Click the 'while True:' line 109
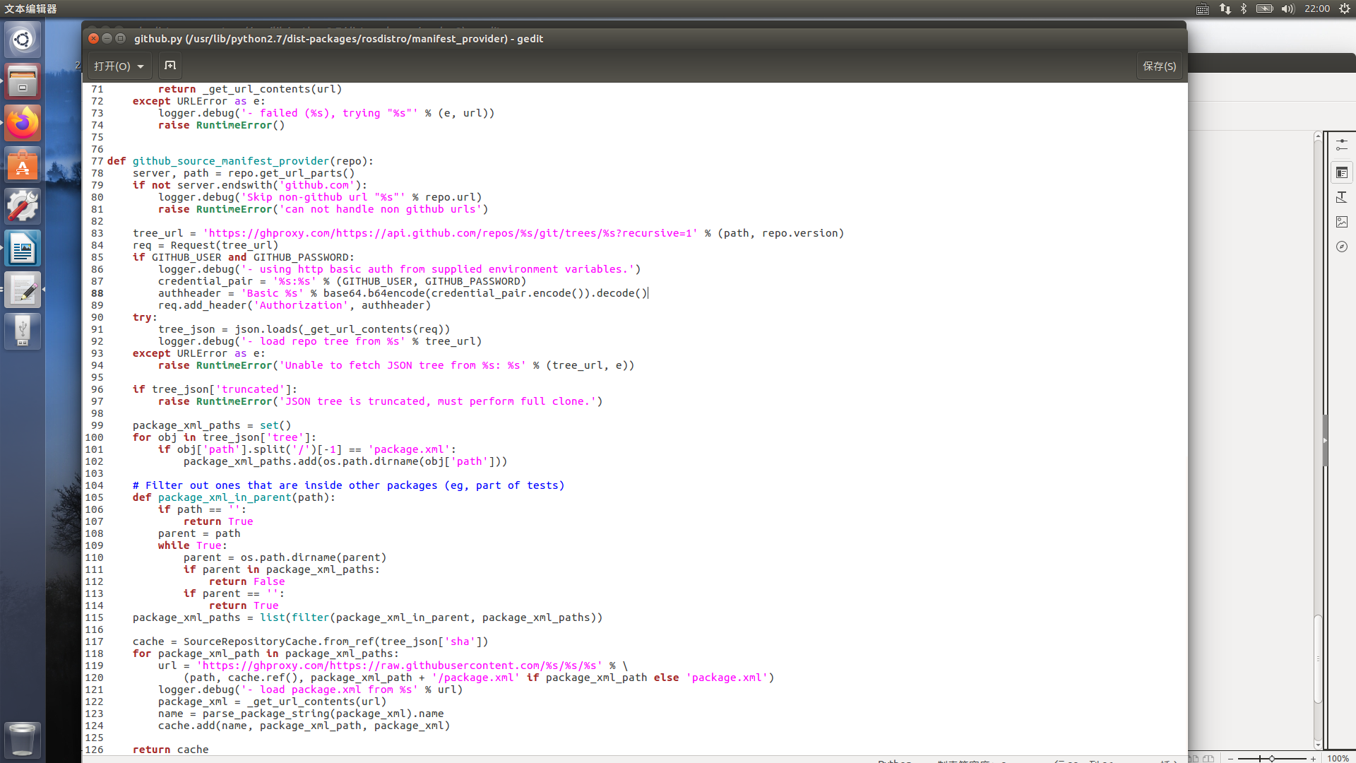 pos(193,545)
